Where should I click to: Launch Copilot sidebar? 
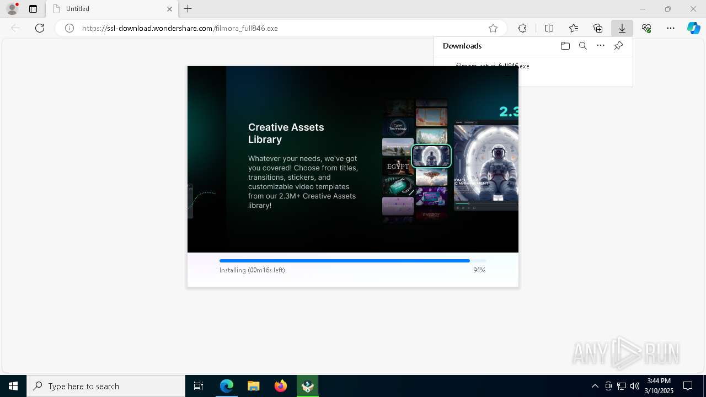click(x=693, y=28)
